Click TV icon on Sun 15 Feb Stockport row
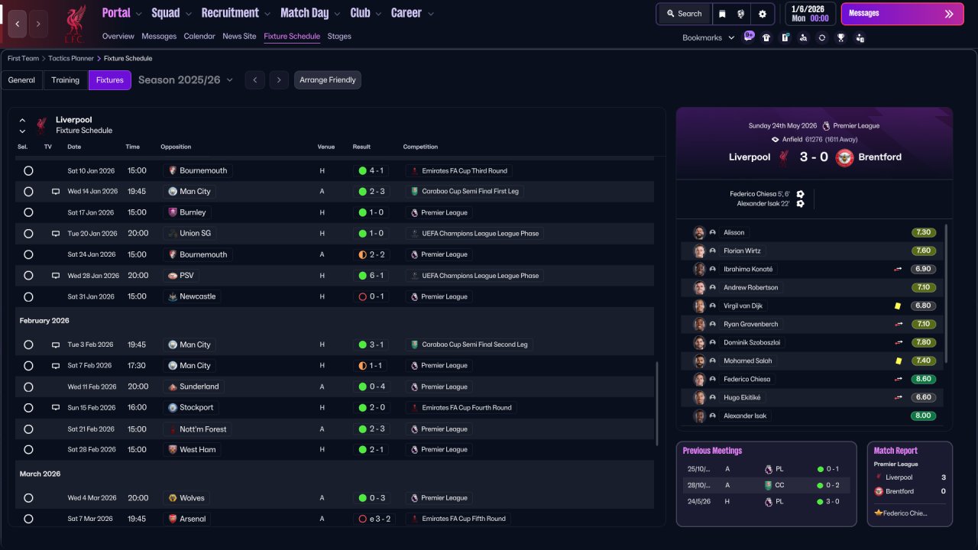The height and width of the screenshot is (550, 978). pos(55,408)
